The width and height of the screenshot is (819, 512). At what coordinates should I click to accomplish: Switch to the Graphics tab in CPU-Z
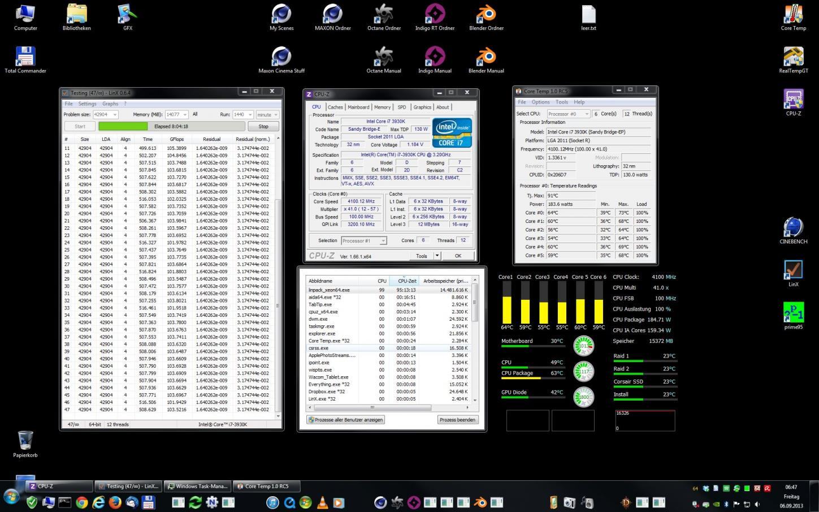pyautogui.click(x=422, y=107)
